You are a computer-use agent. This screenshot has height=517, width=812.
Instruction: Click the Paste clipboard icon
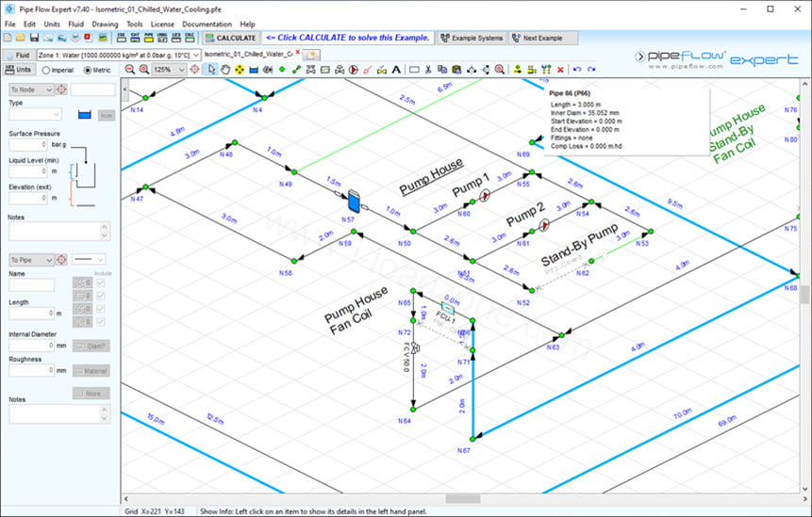456,70
